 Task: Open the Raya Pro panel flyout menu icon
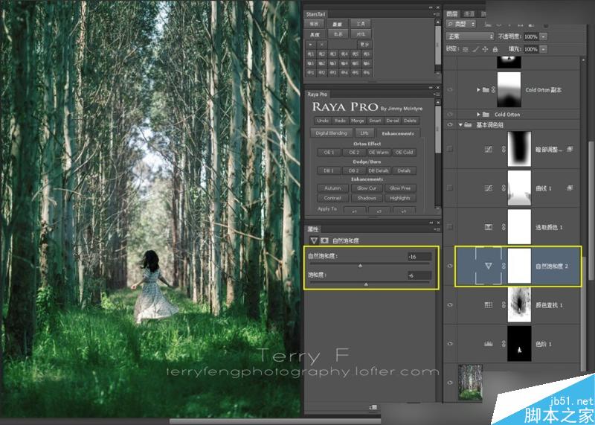coord(438,95)
